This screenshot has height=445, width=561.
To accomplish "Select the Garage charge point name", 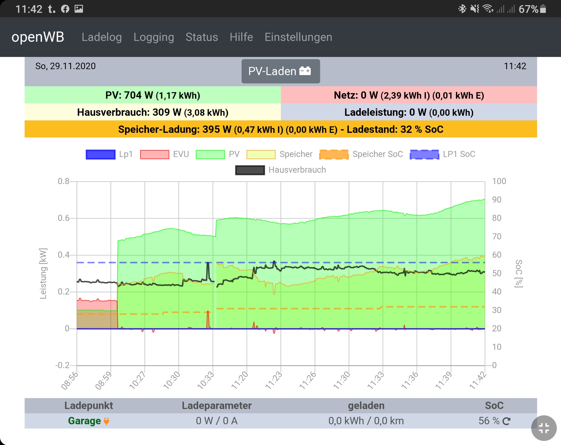I will pyautogui.click(x=84, y=421).
